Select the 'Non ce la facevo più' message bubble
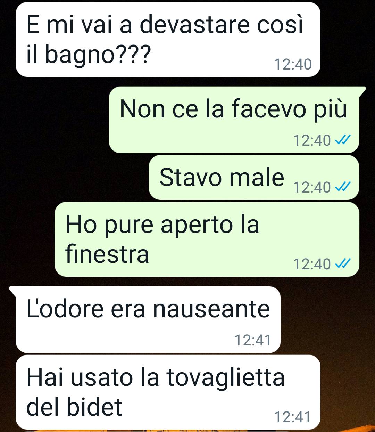375x432 pixels. pyautogui.click(x=234, y=120)
